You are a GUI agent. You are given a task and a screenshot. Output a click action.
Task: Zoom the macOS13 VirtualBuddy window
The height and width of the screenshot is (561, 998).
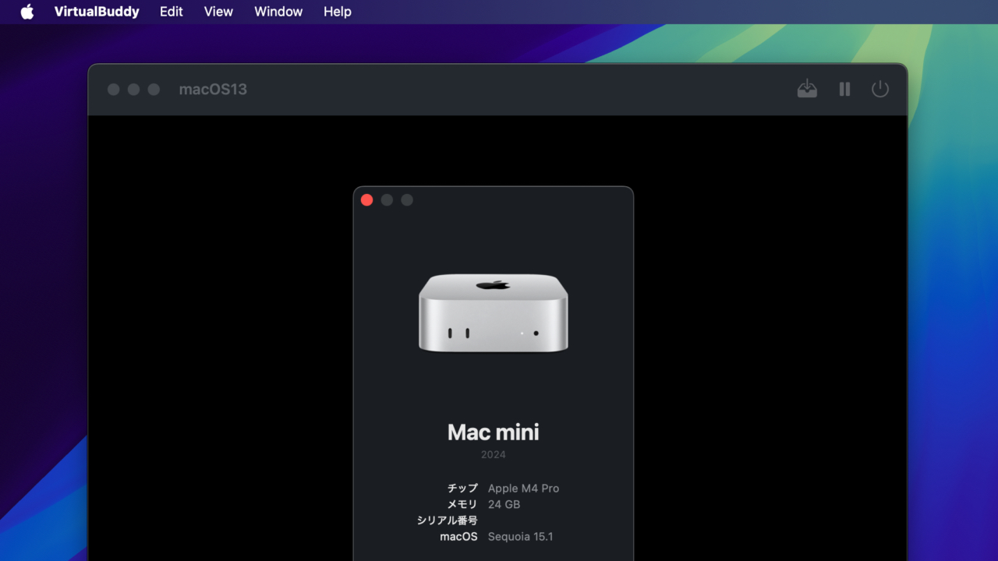[154, 90]
